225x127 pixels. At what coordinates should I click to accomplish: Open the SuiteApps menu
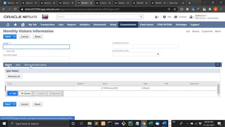[x=181, y=25]
